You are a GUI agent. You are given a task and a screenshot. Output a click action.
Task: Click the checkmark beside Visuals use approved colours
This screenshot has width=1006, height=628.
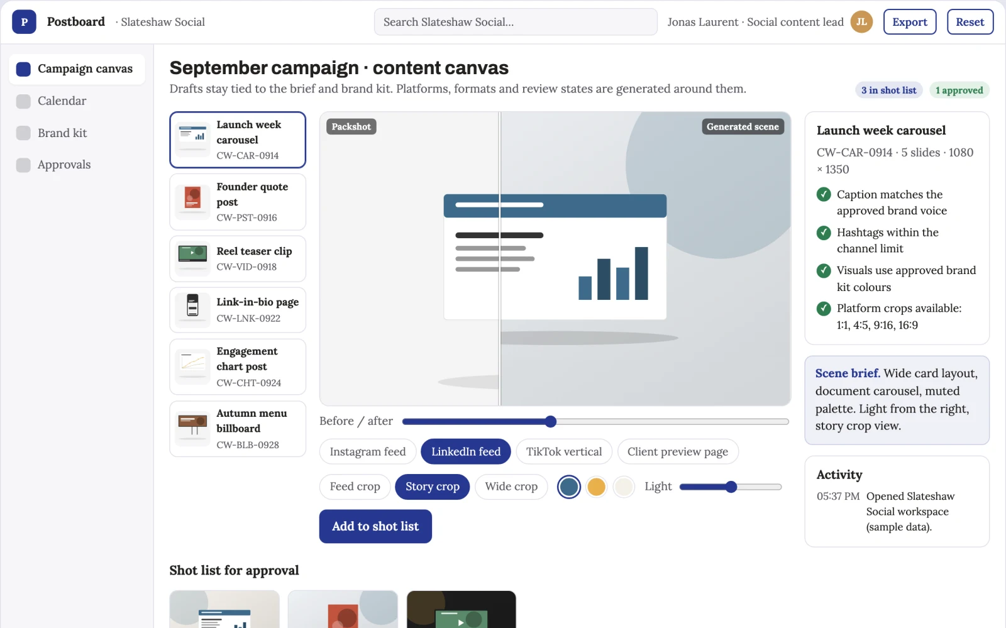pos(824,270)
